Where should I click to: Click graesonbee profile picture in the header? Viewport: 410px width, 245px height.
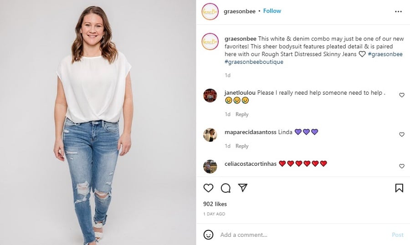210,11
